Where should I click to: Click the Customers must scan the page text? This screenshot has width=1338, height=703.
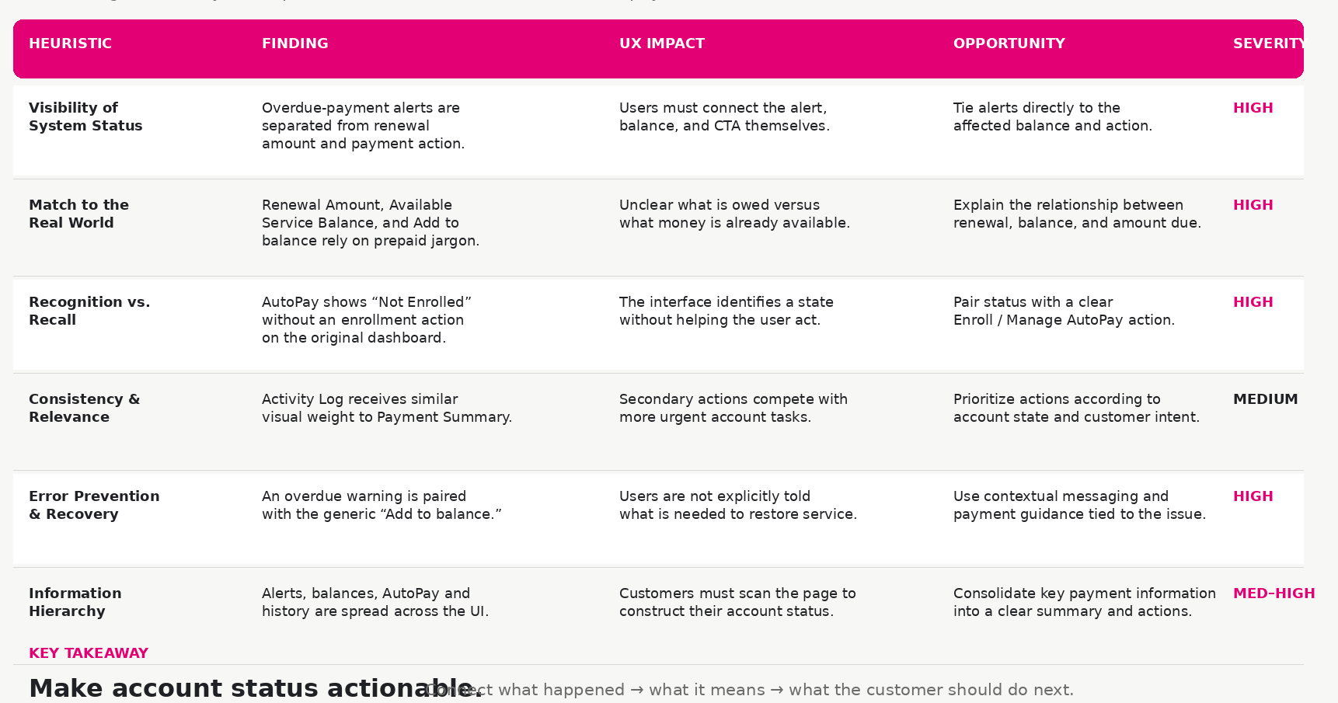(737, 602)
